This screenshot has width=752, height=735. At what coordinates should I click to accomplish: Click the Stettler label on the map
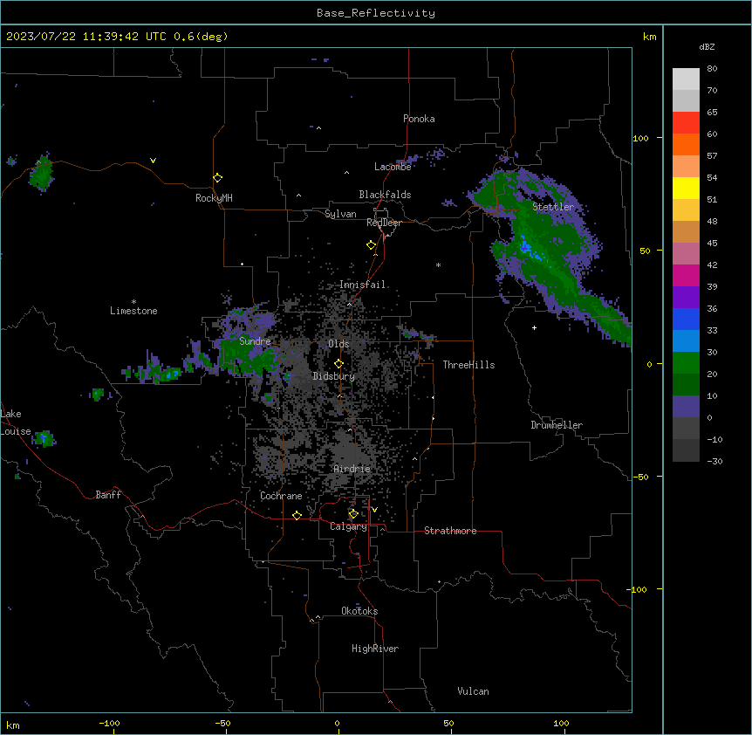[553, 207]
